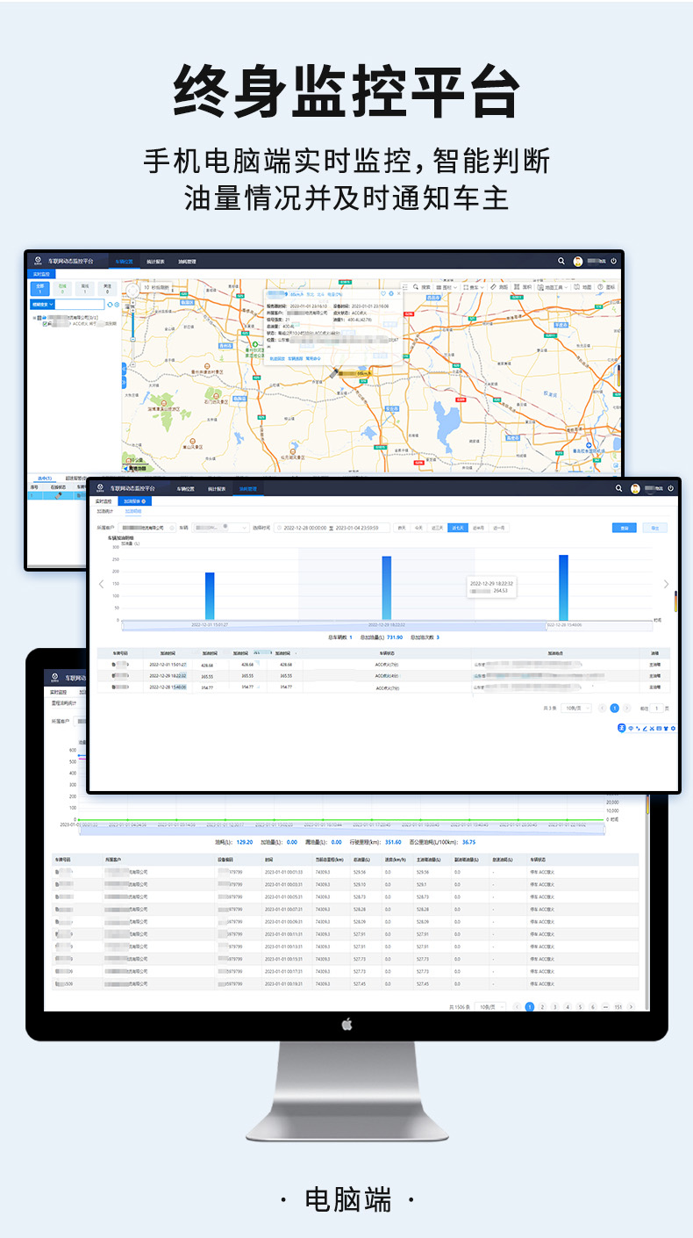Choose 今天 quick date range

419,528
